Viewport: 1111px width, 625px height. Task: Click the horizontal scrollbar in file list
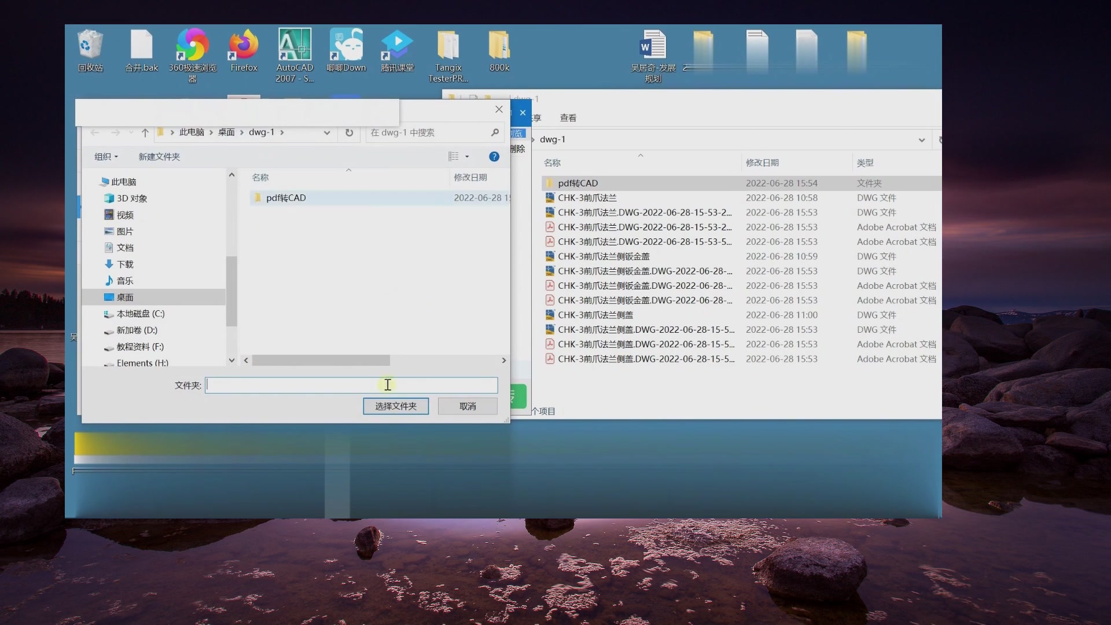[321, 360]
